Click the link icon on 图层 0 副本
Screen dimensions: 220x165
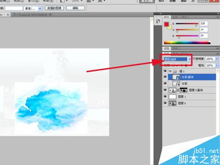click(x=178, y=90)
